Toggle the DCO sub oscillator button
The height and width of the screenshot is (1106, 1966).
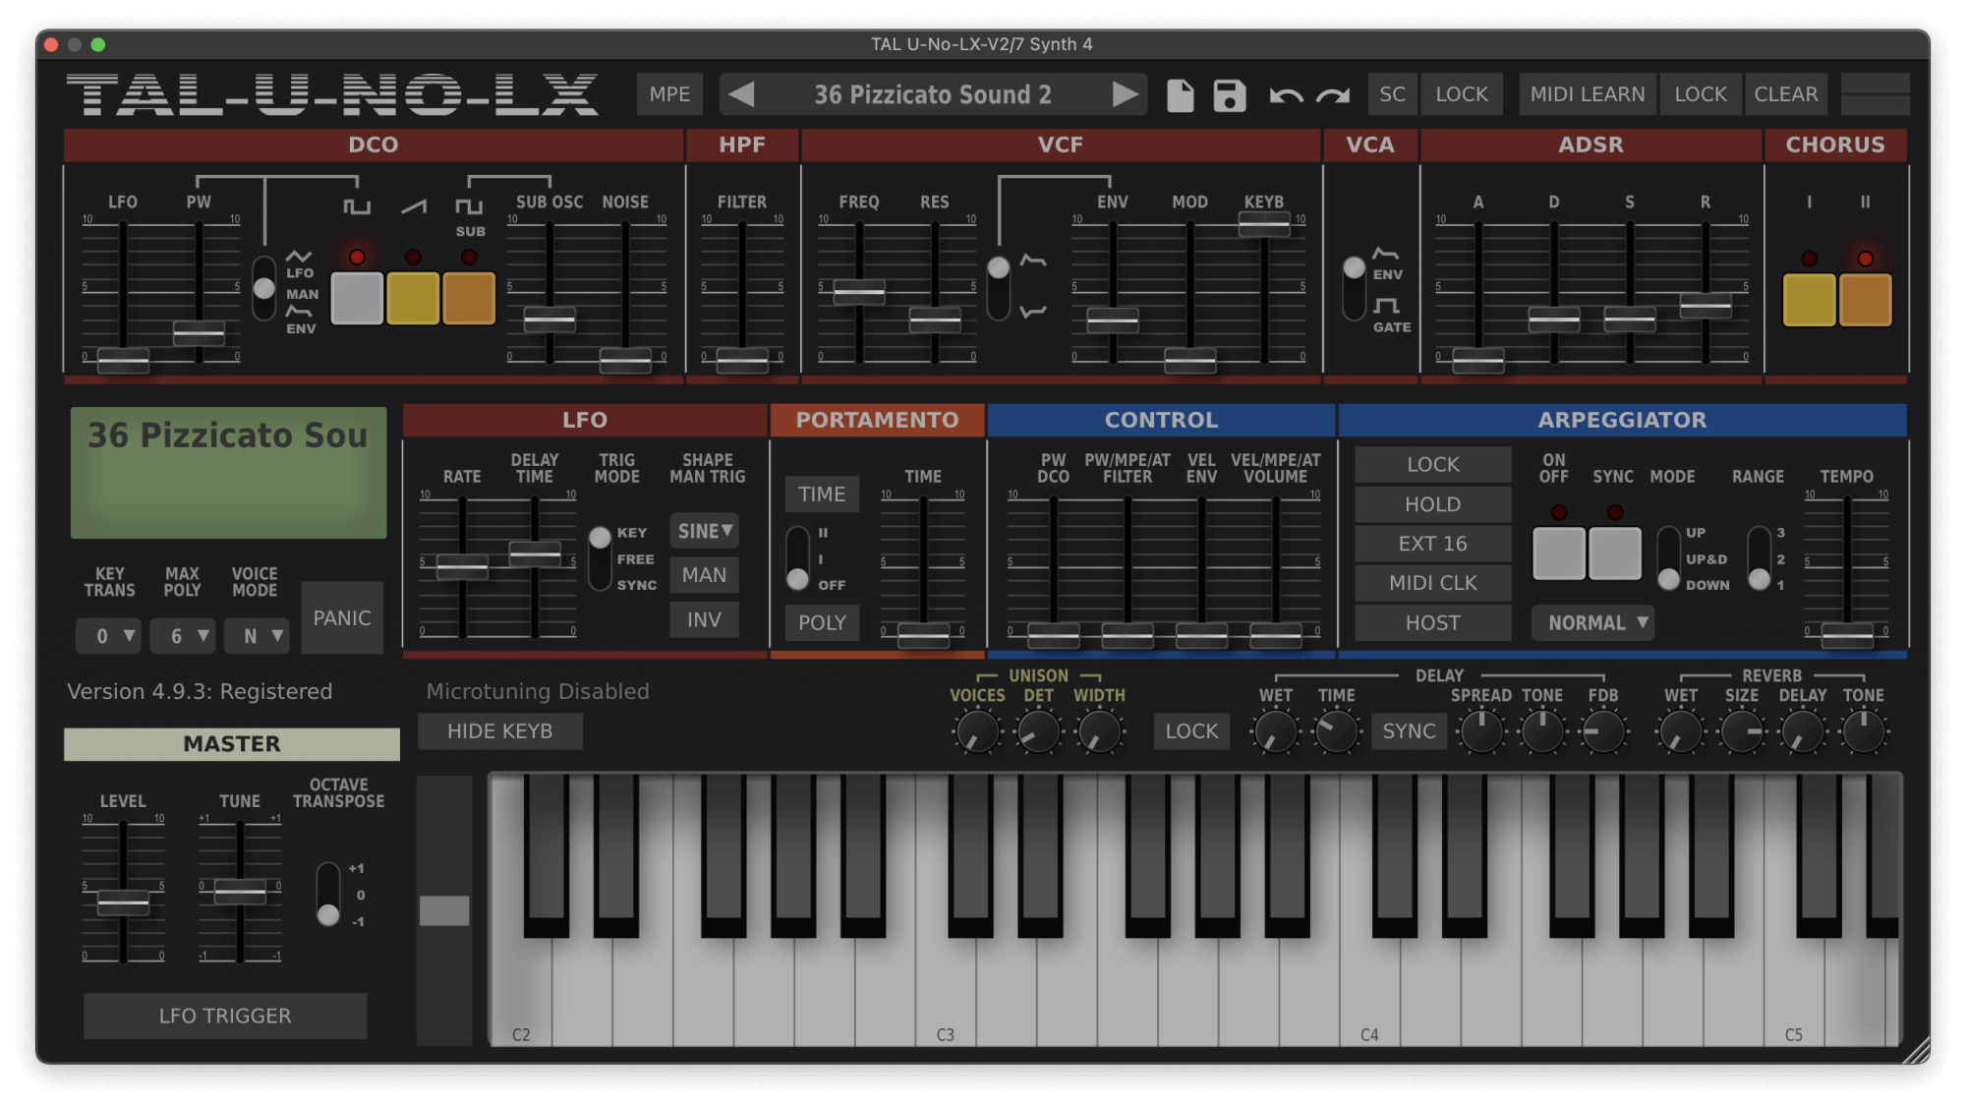[x=469, y=299]
